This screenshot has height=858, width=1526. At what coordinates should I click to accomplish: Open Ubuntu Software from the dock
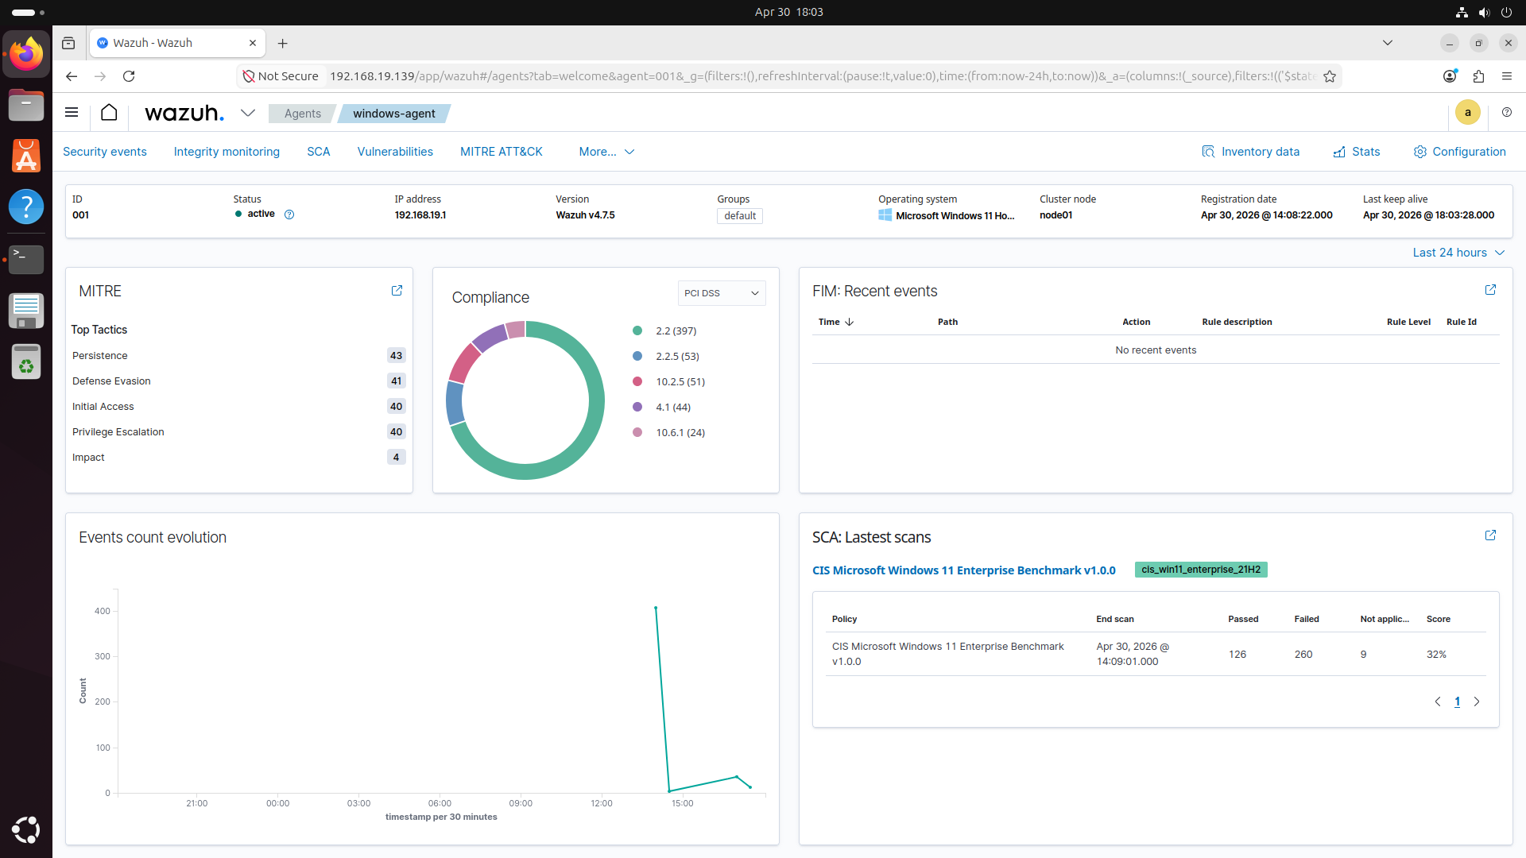(26, 156)
